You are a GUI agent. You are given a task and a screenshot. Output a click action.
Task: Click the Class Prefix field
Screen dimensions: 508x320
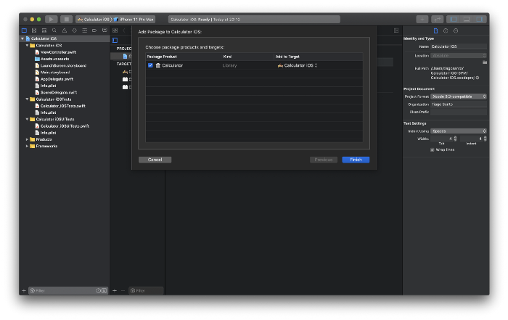459,112
